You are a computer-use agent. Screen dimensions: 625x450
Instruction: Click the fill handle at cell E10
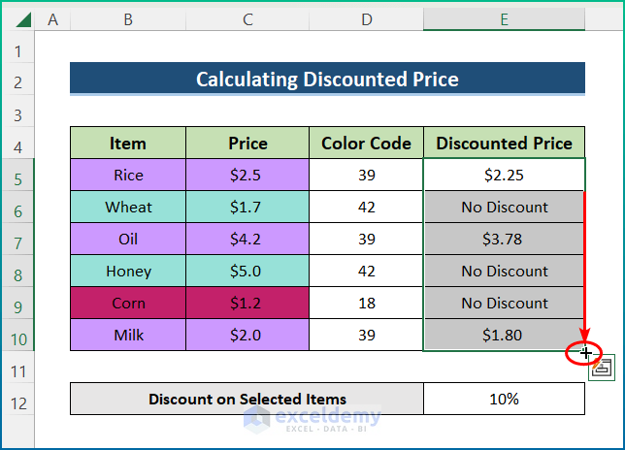(585, 352)
